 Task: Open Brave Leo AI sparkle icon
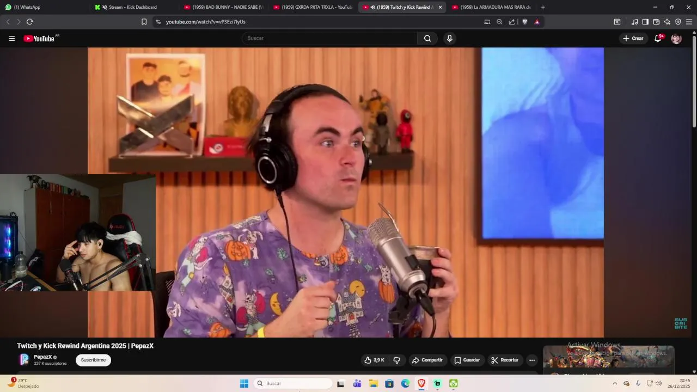pyautogui.click(x=667, y=22)
